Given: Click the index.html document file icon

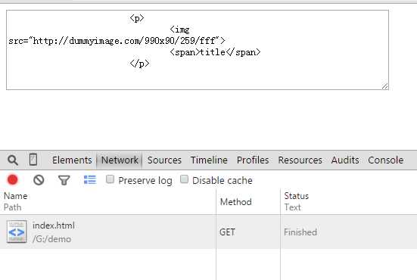Looking at the screenshot, I should pyautogui.click(x=17, y=232).
